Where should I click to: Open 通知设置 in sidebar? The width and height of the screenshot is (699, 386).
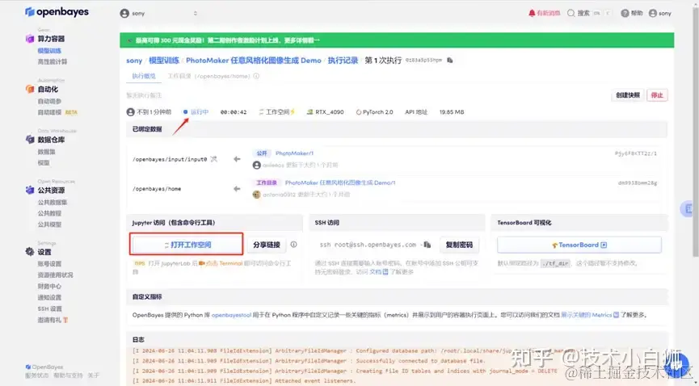click(x=49, y=297)
